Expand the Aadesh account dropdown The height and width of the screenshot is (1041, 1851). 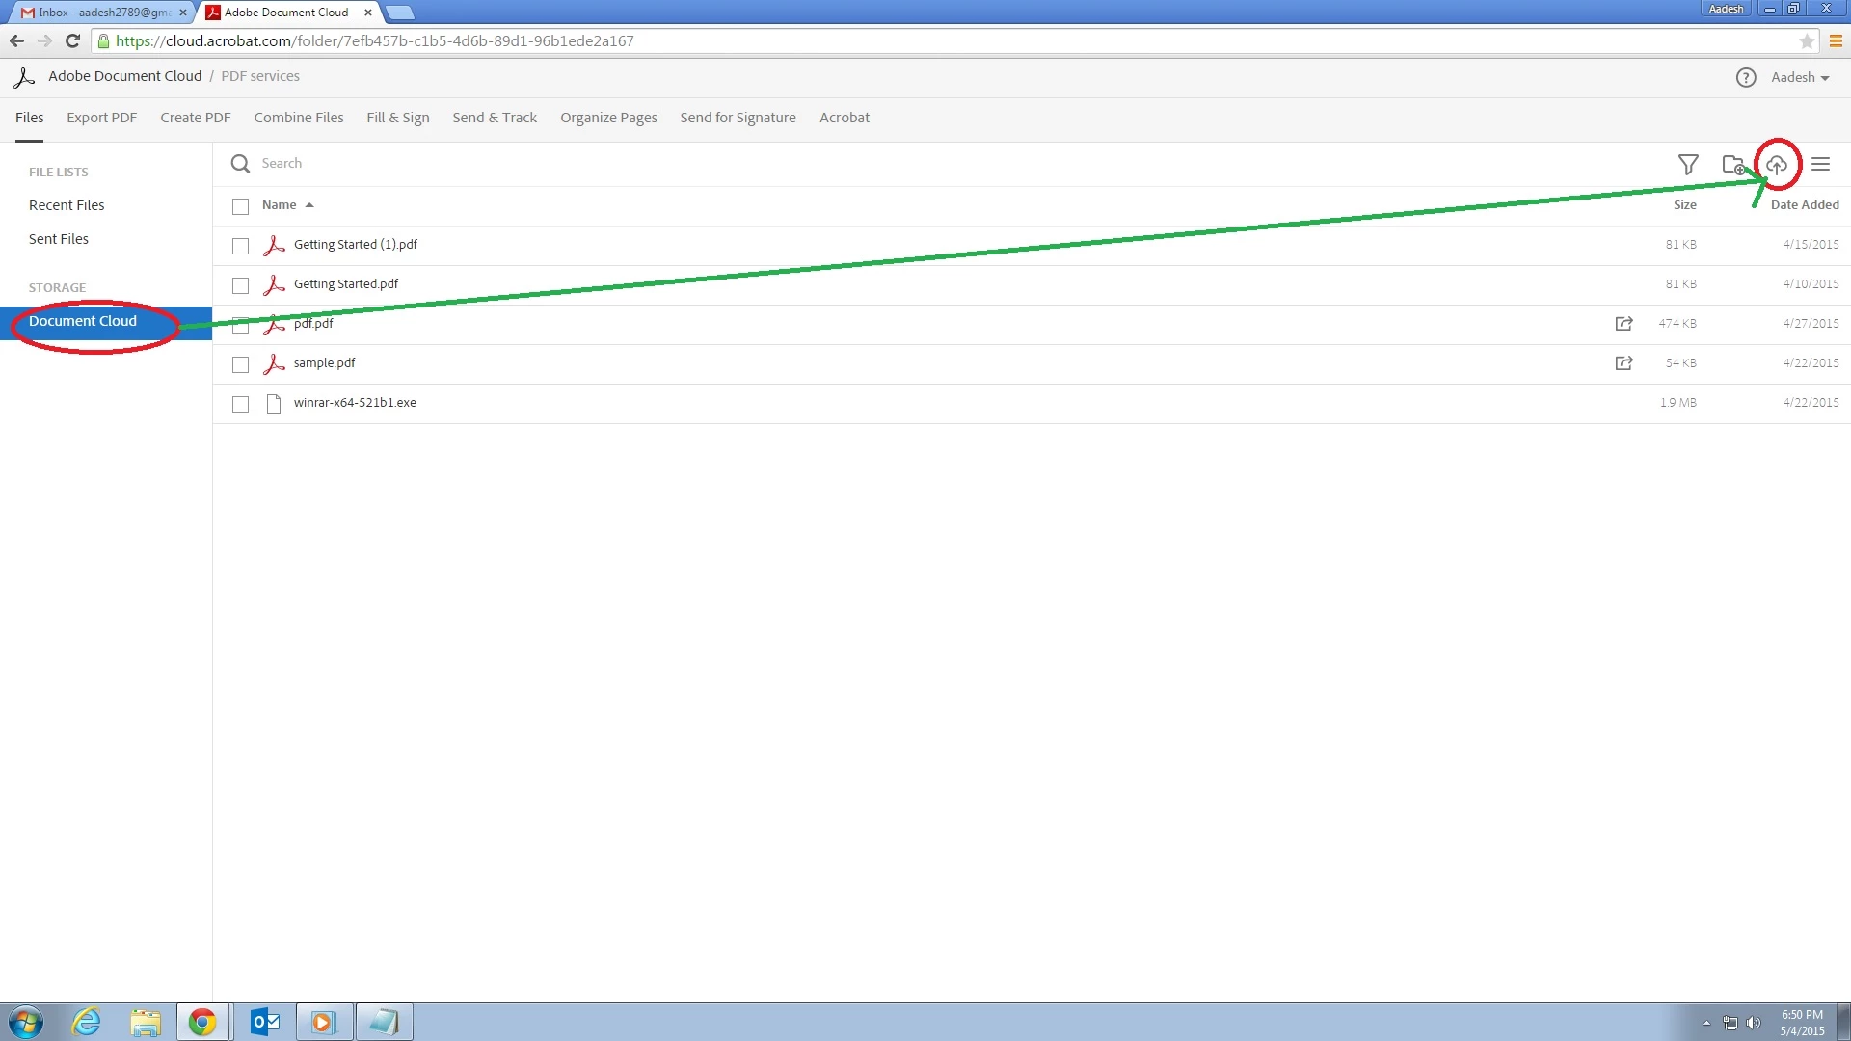point(1800,78)
